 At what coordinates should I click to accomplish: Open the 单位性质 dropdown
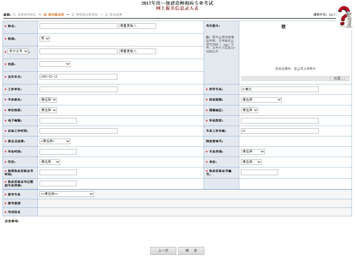pos(48,110)
